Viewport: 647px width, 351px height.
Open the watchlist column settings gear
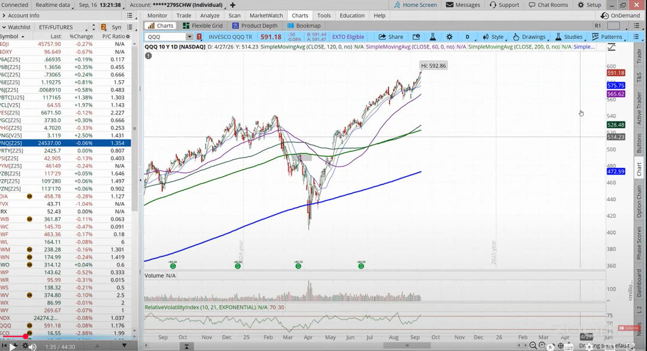tap(128, 37)
